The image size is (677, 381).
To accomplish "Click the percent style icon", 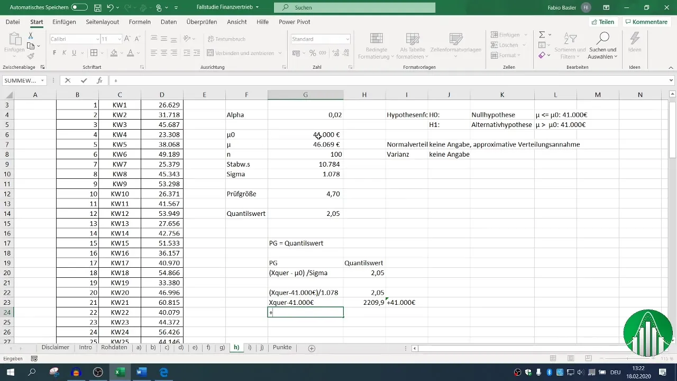I will tap(313, 53).
